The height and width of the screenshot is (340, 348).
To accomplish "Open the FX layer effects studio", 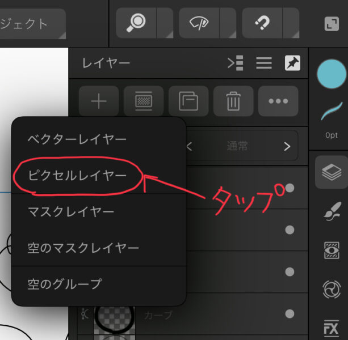I will point(331,328).
